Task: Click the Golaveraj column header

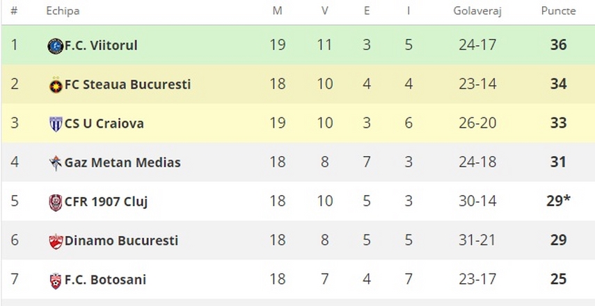Action: pos(477,11)
